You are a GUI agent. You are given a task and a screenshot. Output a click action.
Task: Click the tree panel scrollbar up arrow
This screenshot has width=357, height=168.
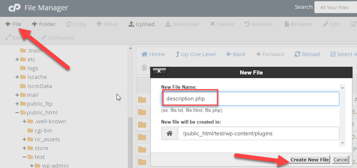point(130,48)
